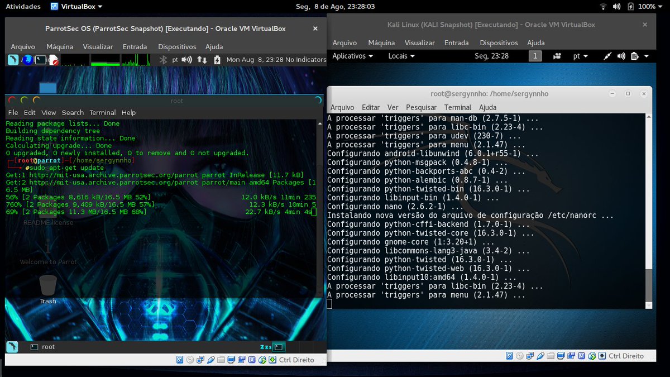
Task: Open the Kali clock 'Seg, 23:28'
Action: (x=492, y=56)
